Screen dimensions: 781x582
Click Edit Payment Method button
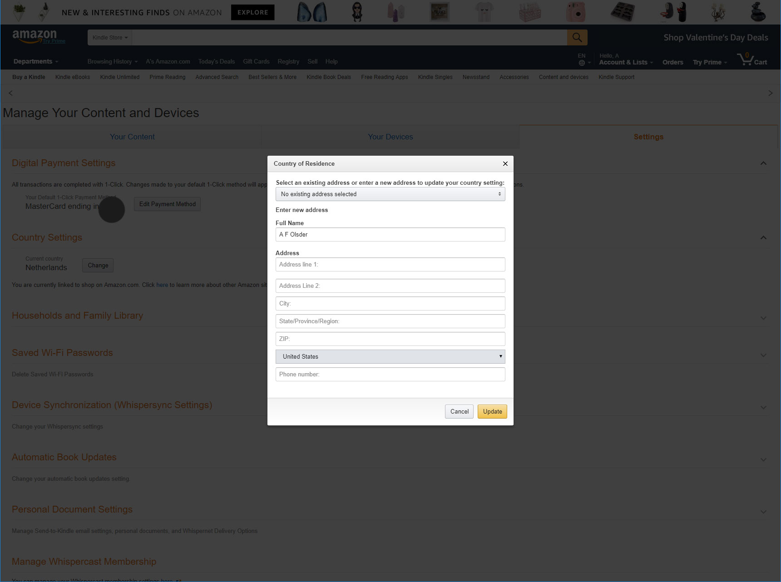point(167,204)
